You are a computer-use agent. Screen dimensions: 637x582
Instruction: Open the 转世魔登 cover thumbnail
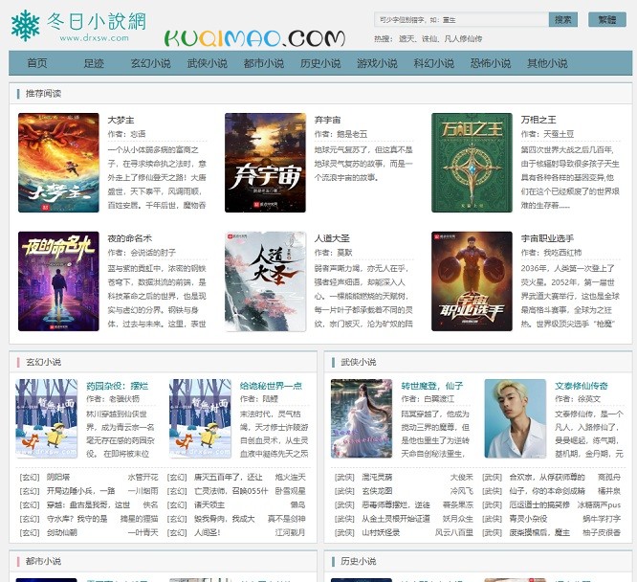pos(362,418)
